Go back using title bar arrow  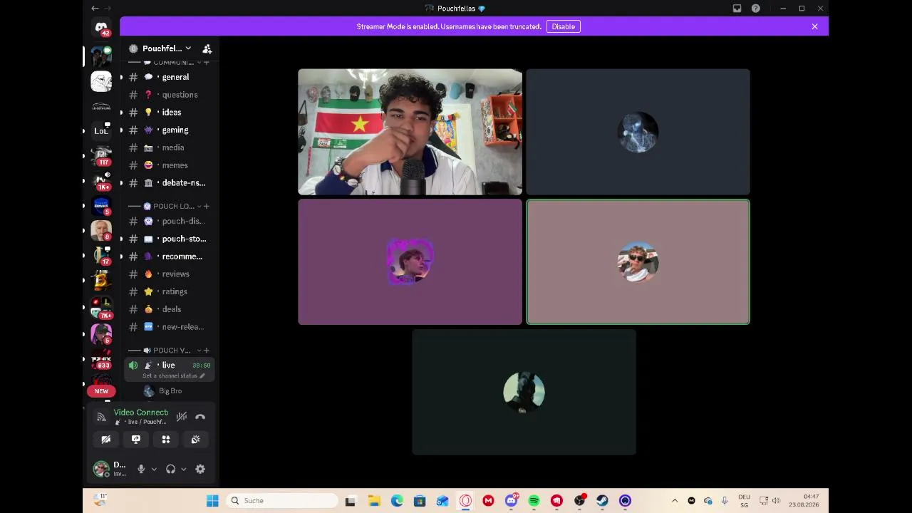pos(95,9)
